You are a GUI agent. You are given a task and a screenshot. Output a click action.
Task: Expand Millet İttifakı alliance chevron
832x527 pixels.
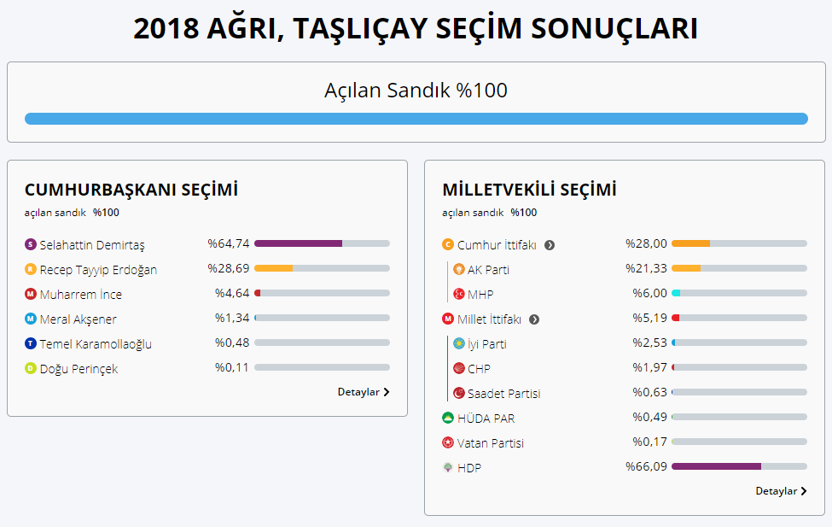pos(534,319)
